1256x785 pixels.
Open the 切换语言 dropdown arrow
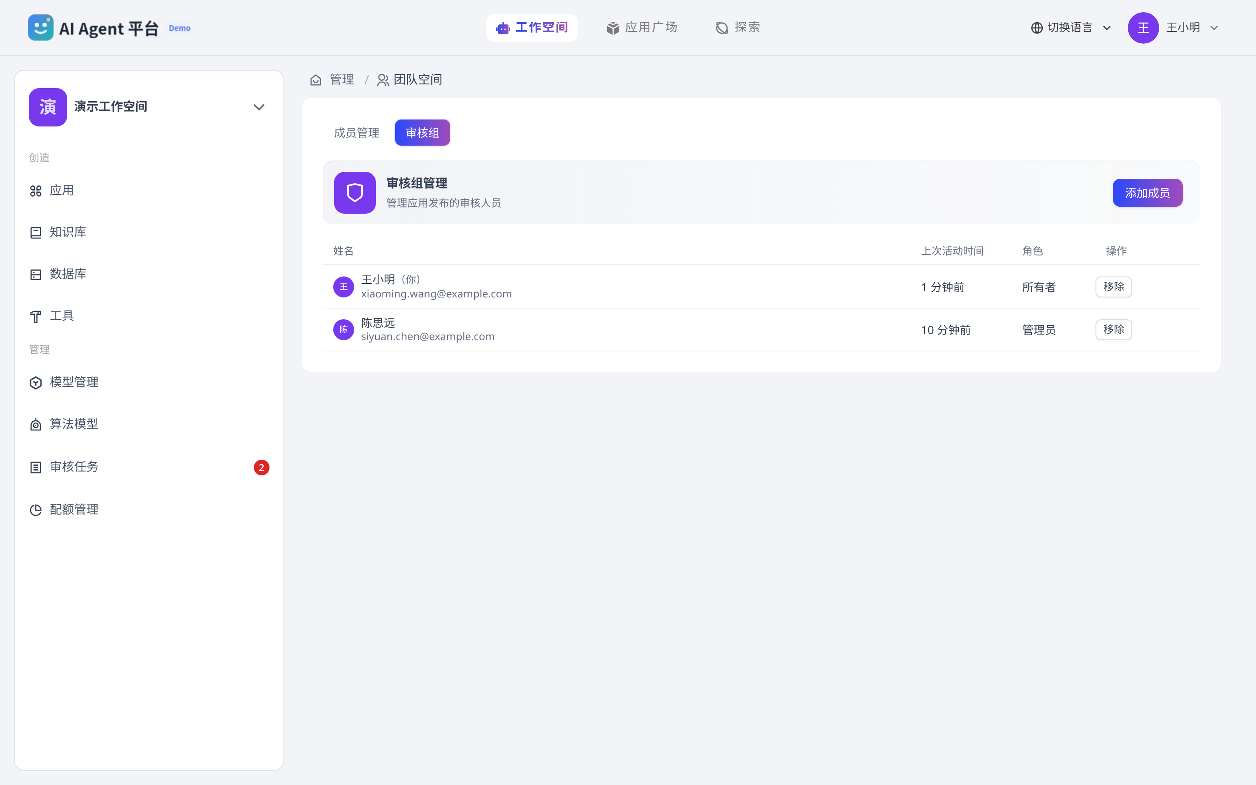click(1107, 28)
